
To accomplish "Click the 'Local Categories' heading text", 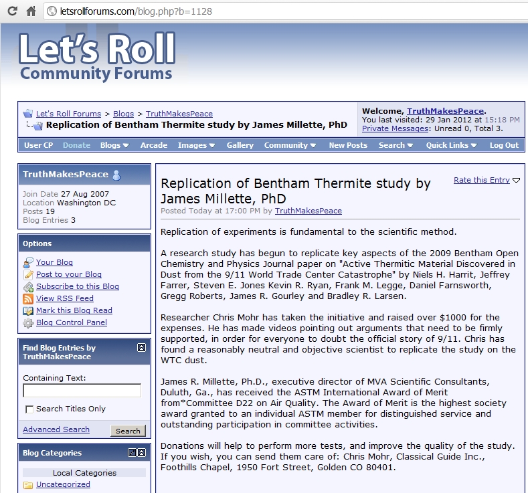I will [84, 473].
